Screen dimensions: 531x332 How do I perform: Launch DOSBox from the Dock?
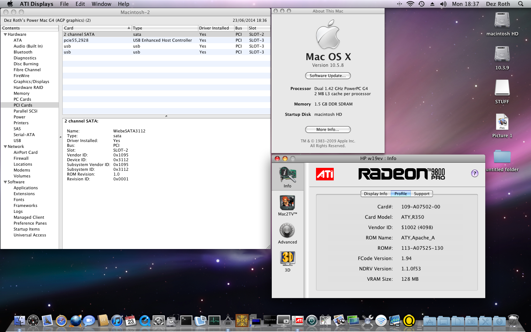[242, 321]
